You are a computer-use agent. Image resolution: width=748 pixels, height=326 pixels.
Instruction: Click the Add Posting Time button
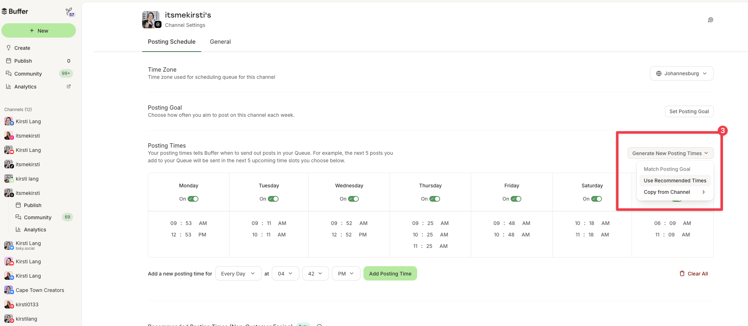(x=390, y=273)
